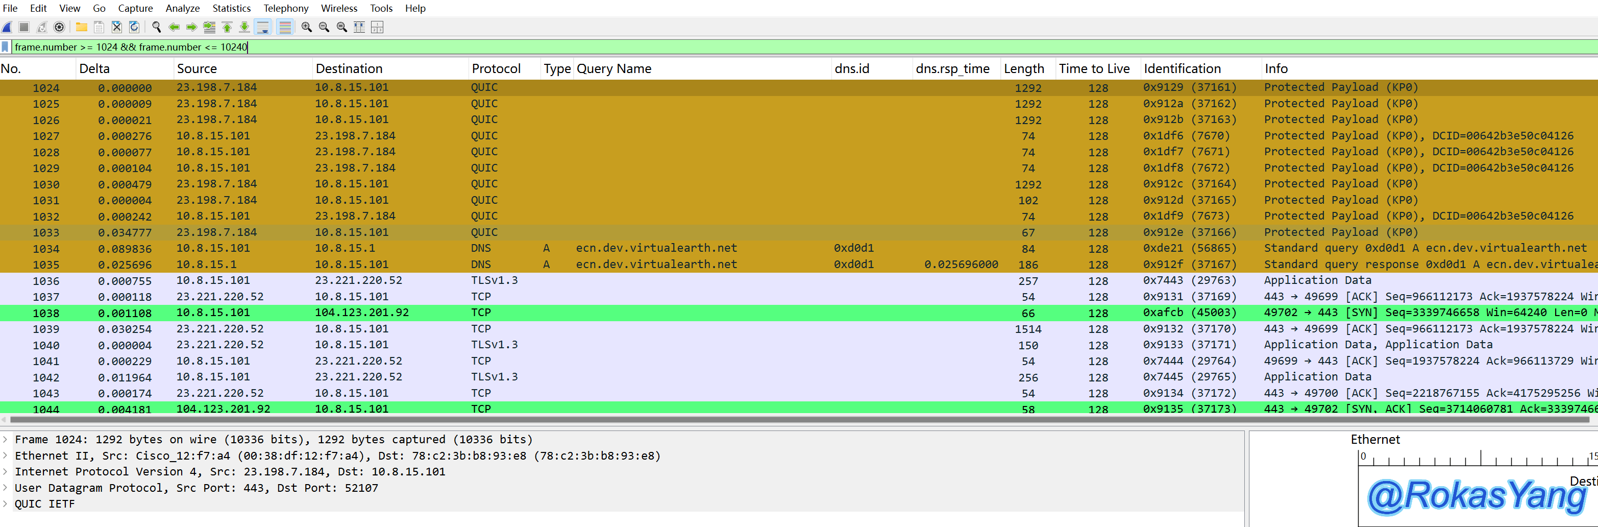Go to first packet arrow icon
1598x527 pixels.
pos(227,27)
